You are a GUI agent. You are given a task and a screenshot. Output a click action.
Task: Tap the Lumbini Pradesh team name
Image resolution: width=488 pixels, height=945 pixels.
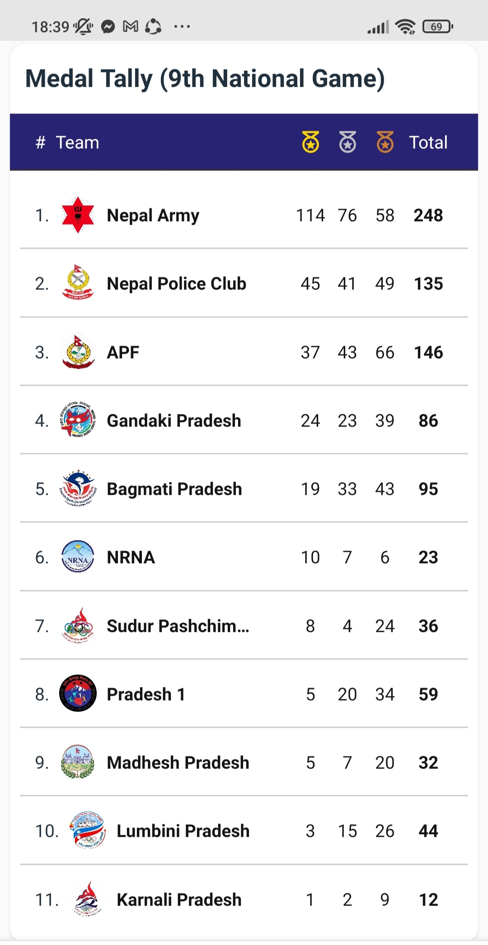pos(183,831)
